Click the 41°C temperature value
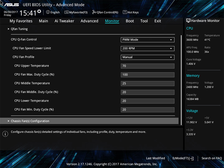 tap(207, 40)
